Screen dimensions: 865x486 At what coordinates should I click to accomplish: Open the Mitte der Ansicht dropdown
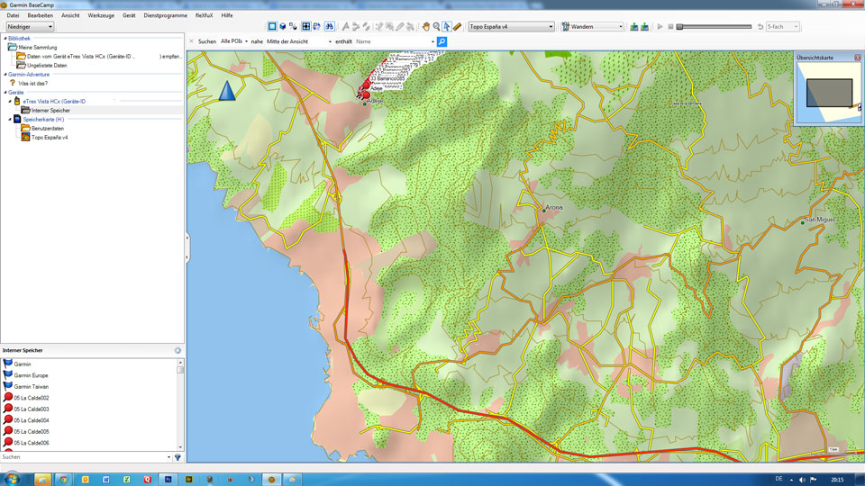tap(299, 41)
